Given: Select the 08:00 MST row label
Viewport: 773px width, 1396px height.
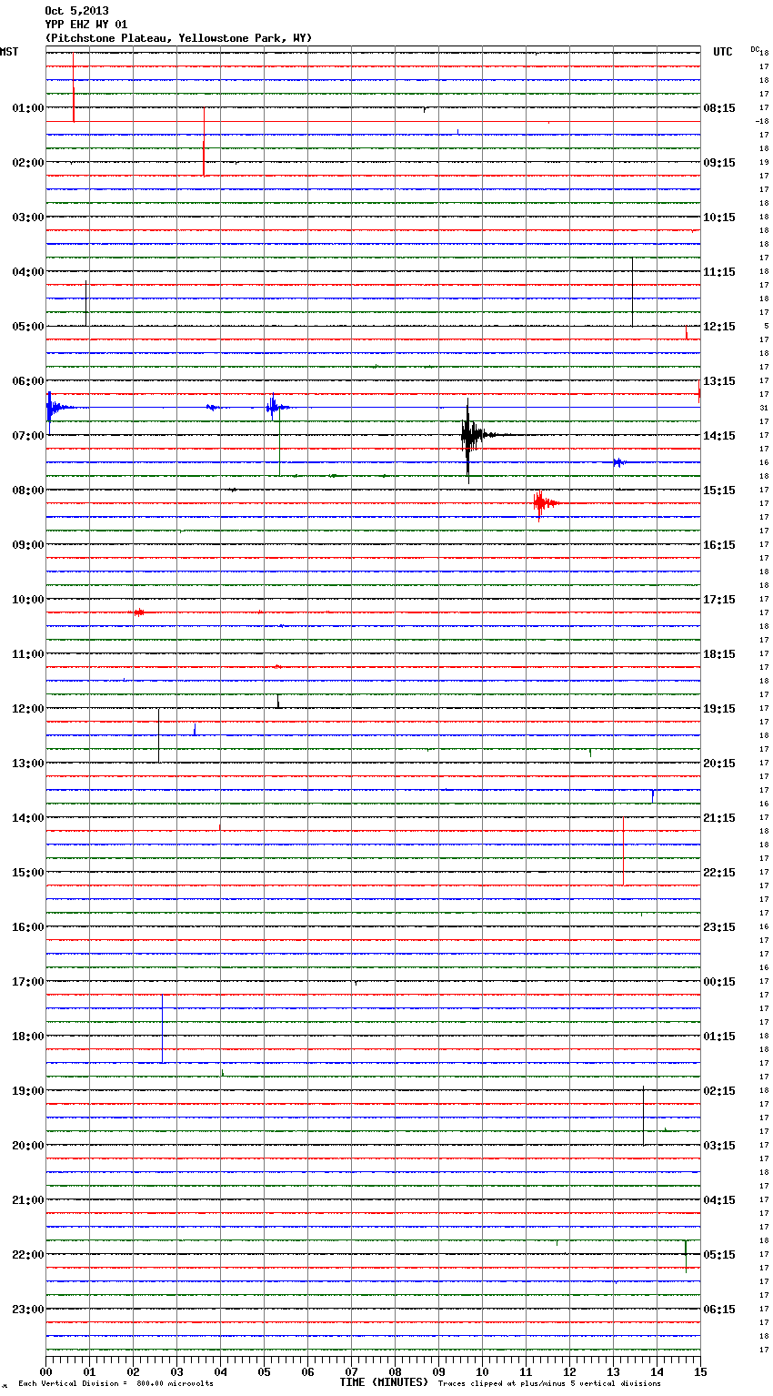Looking at the screenshot, I should point(28,491).
